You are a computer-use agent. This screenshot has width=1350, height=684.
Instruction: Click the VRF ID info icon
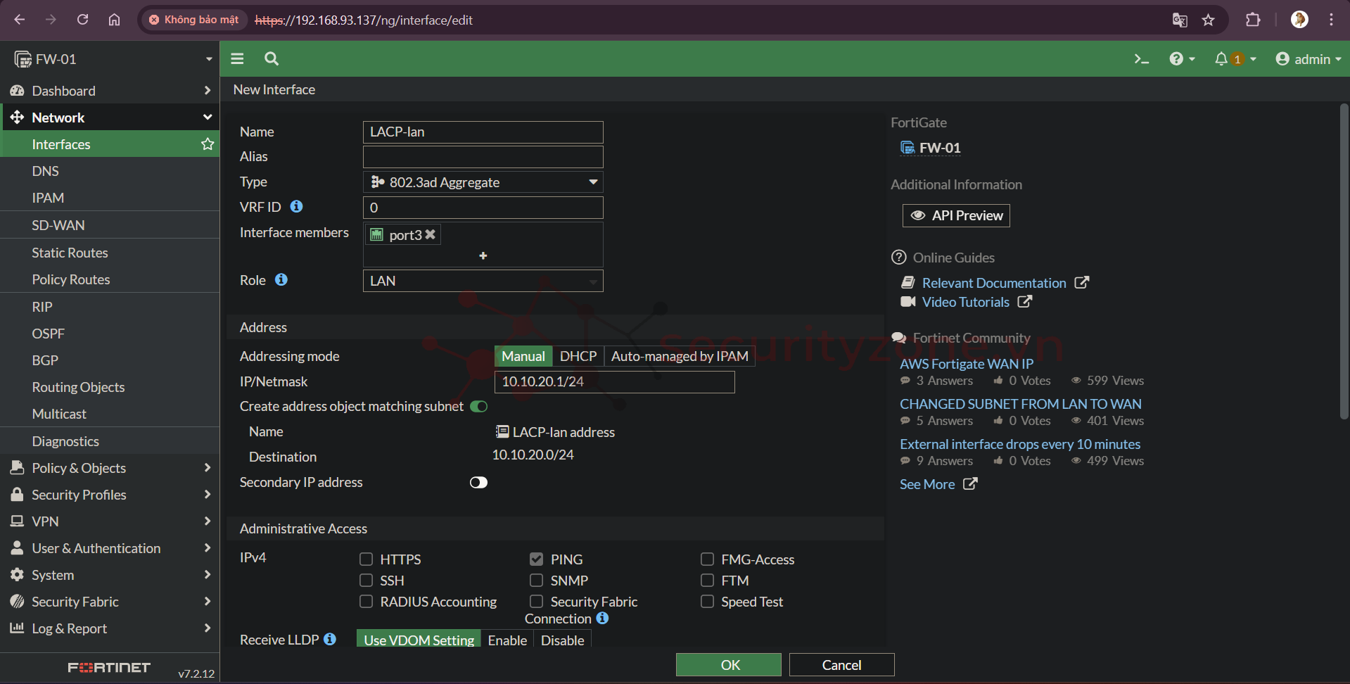(x=297, y=207)
